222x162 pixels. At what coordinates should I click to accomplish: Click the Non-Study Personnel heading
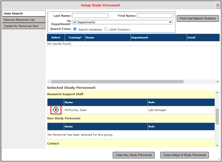64,118
